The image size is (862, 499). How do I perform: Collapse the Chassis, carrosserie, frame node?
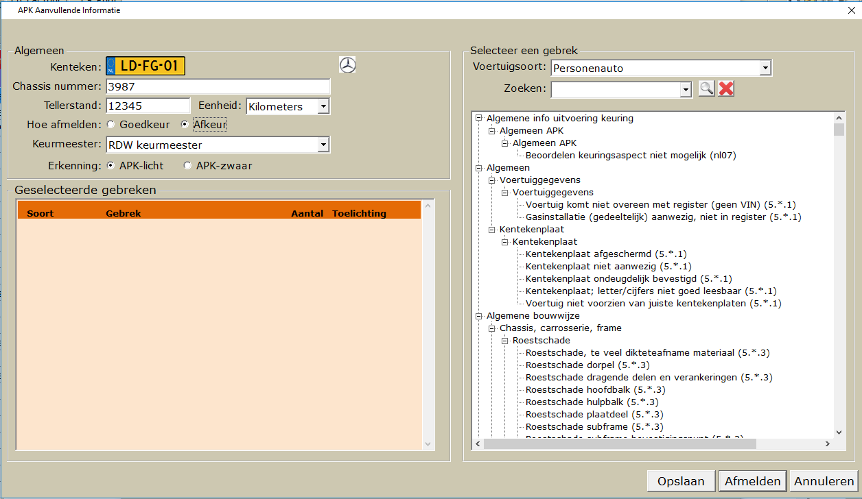tap(491, 328)
